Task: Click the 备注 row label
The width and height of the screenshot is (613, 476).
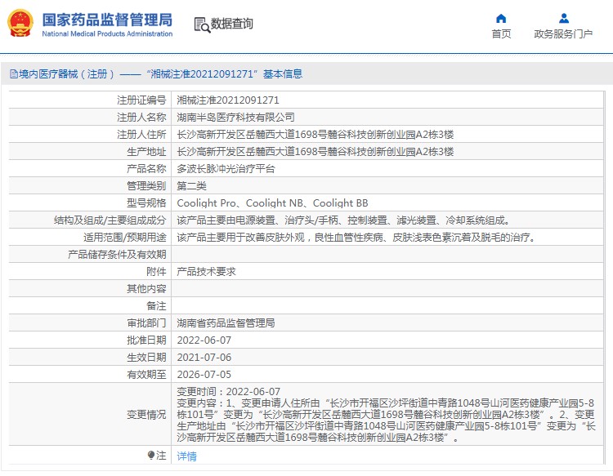Action: [156, 306]
